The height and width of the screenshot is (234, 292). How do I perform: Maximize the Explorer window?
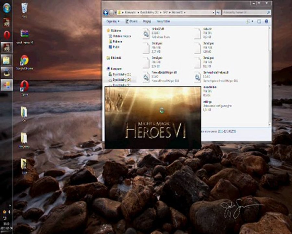pos(259,3)
